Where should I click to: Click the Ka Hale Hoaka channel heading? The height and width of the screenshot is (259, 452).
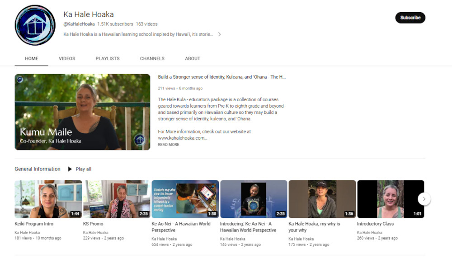(89, 14)
